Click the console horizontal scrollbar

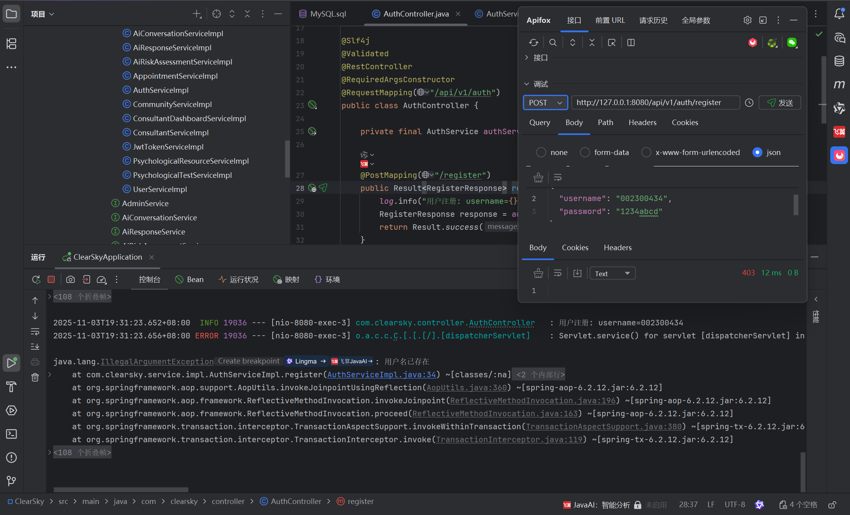point(121,490)
